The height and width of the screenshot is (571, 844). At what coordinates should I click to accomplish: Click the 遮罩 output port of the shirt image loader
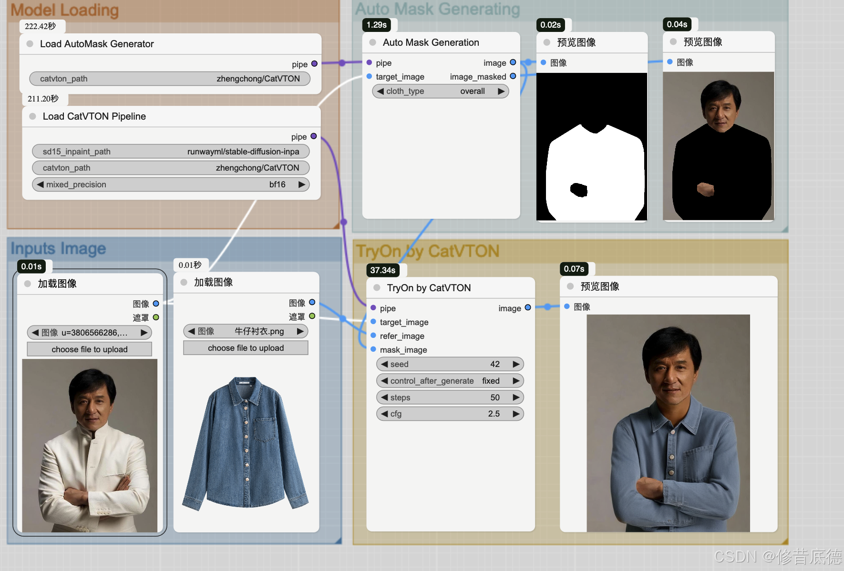click(x=312, y=316)
